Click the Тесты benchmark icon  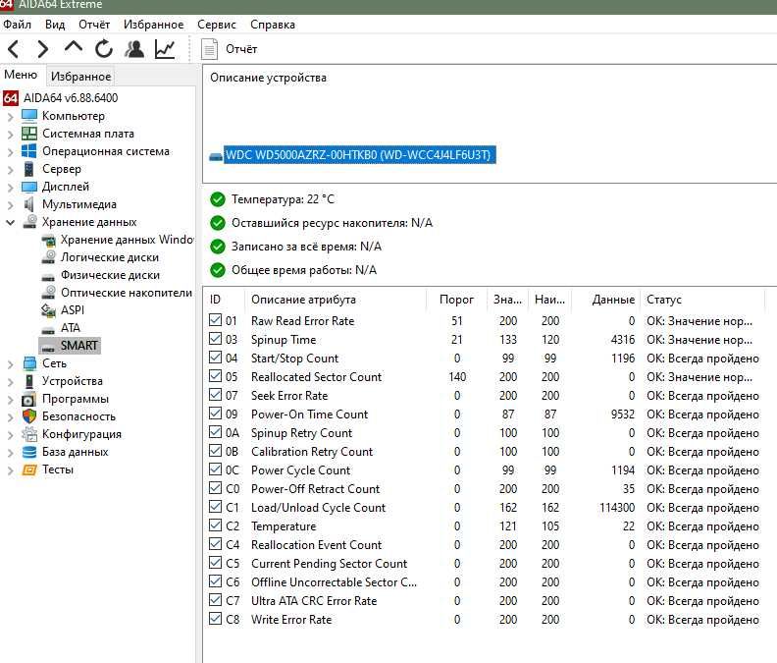click(29, 470)
